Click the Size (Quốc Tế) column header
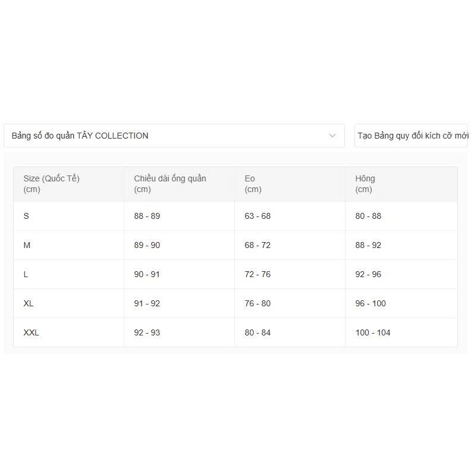 pyautogui.click(x=51, y=184)
